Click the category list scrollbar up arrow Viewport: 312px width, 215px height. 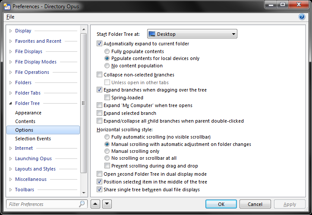[x=84, y=29]
